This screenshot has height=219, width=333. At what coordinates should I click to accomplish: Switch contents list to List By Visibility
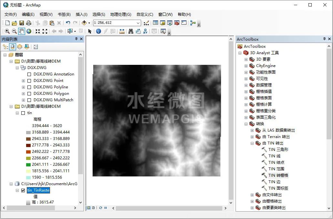coord(20,47)
